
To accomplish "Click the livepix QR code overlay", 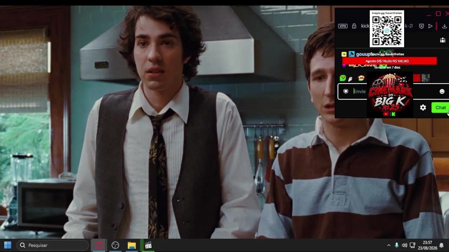I will pos(387,29).
